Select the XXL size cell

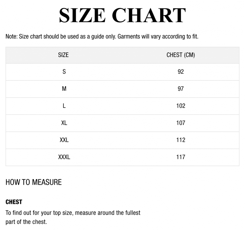point(64,140)
